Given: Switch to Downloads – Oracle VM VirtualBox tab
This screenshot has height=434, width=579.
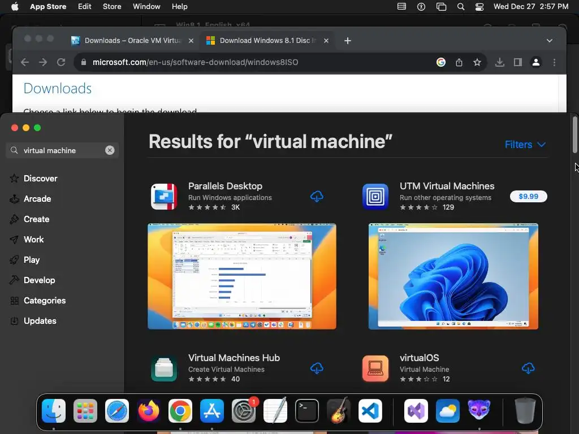Looking at the screenshot, I should tap(132, 41).
